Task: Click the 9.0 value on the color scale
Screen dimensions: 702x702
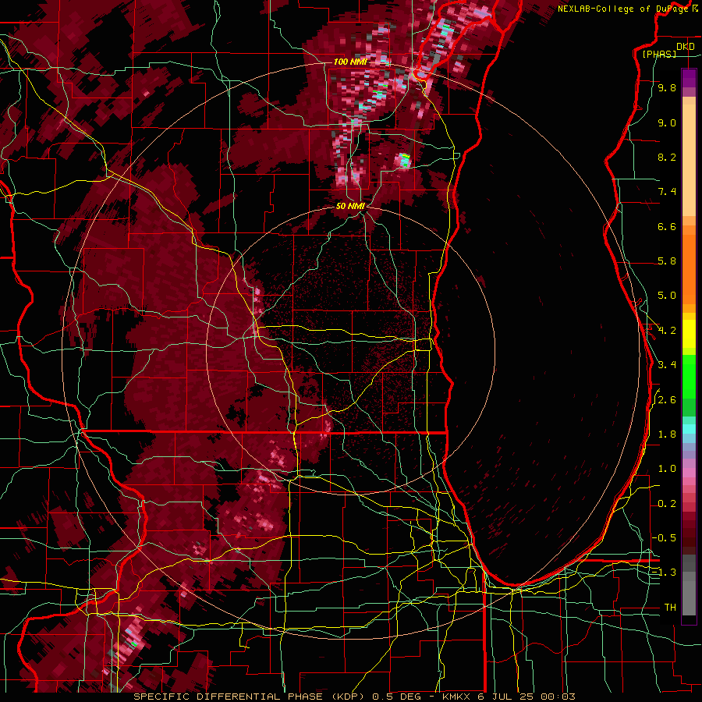Action: 667,122
